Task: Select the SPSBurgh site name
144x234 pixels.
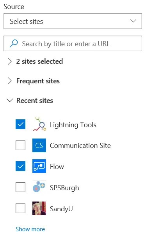Action: [x=64, y=188]
